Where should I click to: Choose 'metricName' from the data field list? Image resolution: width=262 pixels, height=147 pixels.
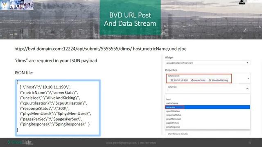208,103
